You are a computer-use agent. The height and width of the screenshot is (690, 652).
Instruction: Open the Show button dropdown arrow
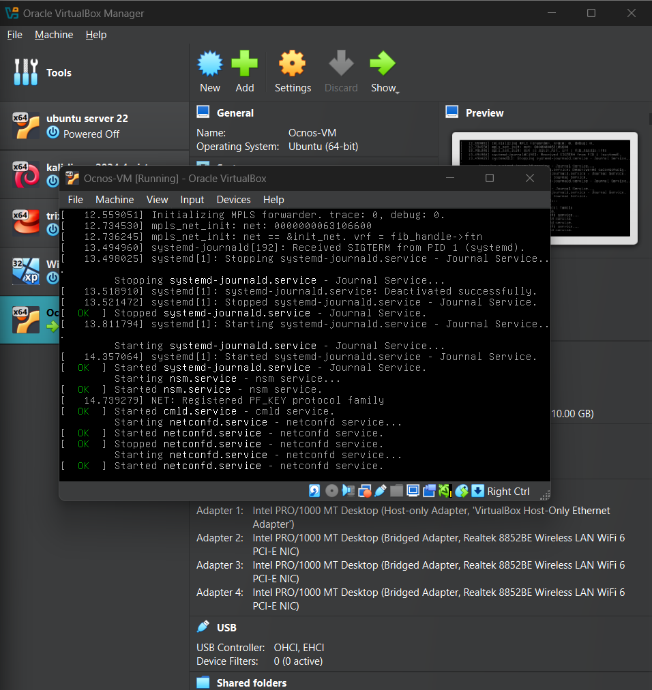[x=397, y=91]
